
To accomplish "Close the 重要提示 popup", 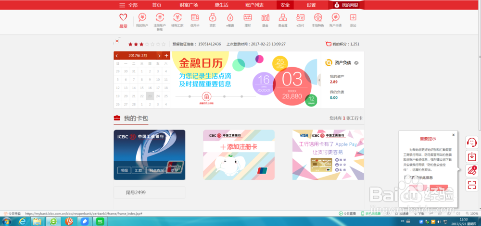I will tap(454, 135).
